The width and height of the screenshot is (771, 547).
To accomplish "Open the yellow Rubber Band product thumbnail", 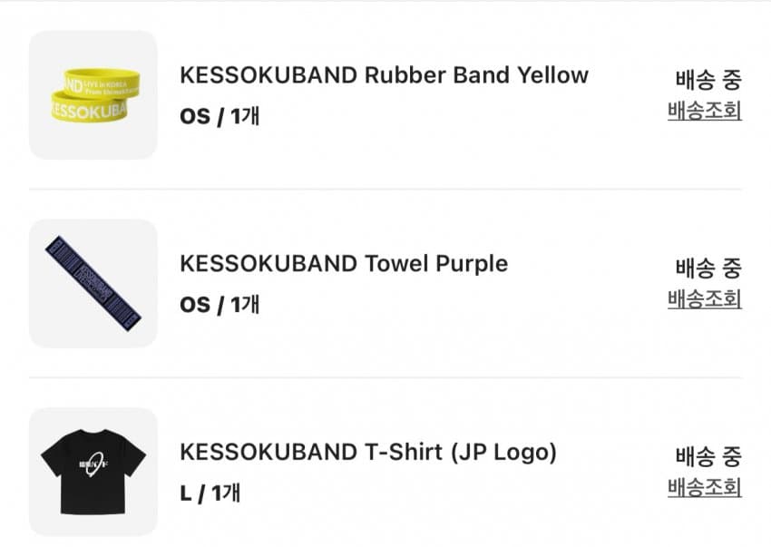I will (93, 95).
